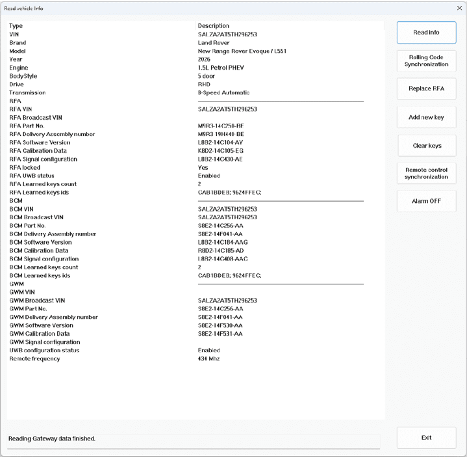Select the Year row label
The height and width of the screenshot is (460, 467).
click(x=16, y=59)
